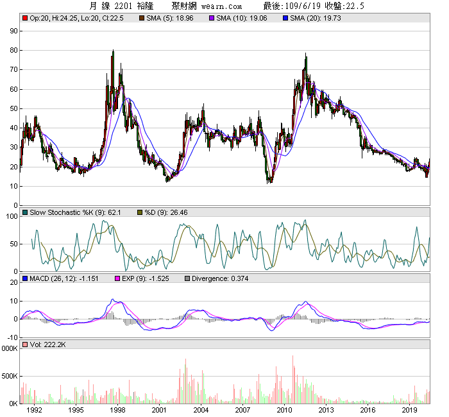Click the '%D (9): 26.46' label

pyautogui.click(x=166, y=212)
